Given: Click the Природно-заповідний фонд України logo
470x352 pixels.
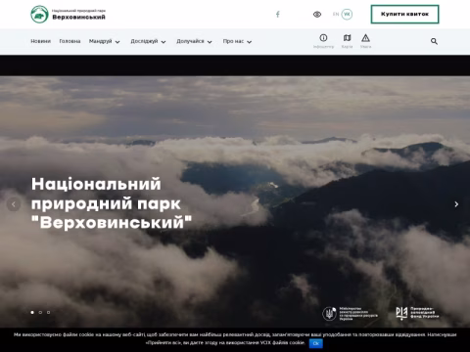Looking at the screenshot, I should [x=417, y=313].
